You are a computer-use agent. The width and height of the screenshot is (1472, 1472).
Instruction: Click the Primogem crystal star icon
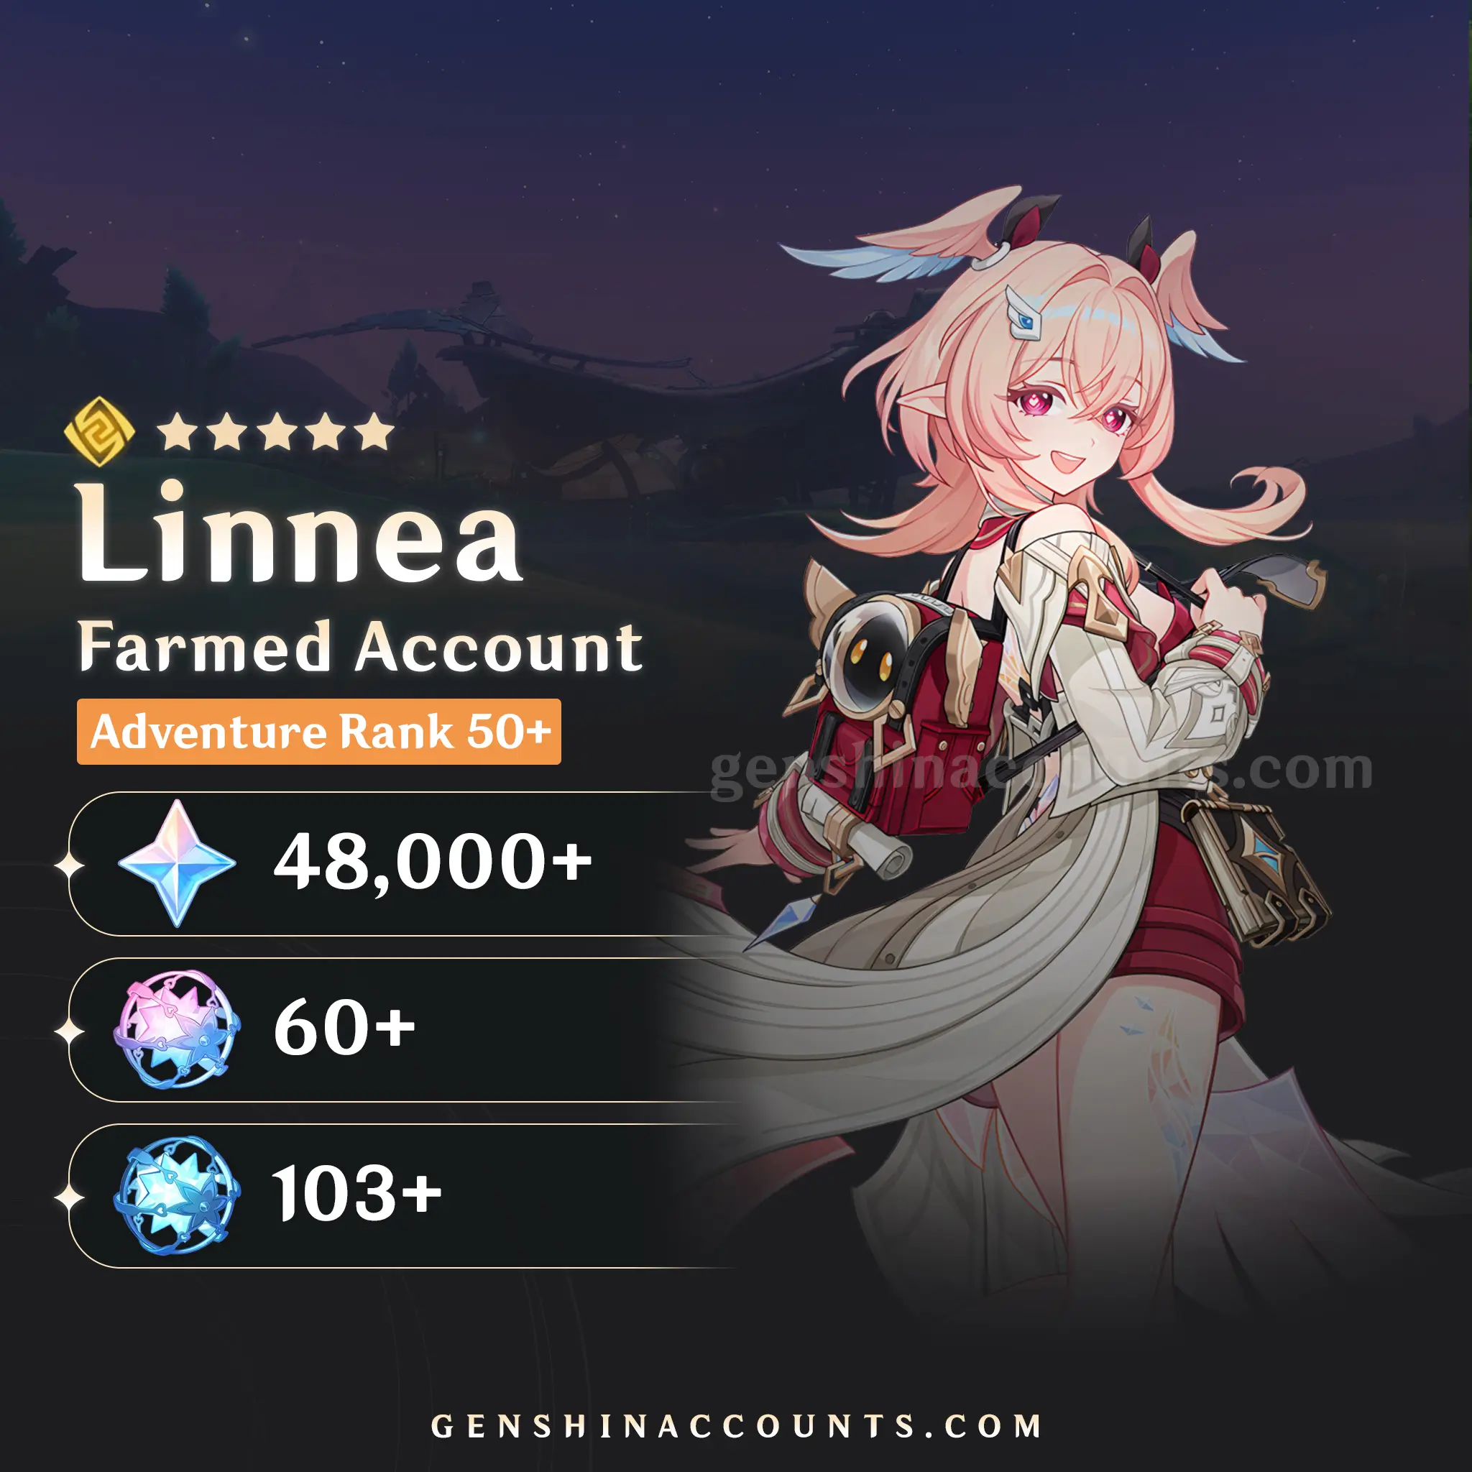tap(177, 863)
